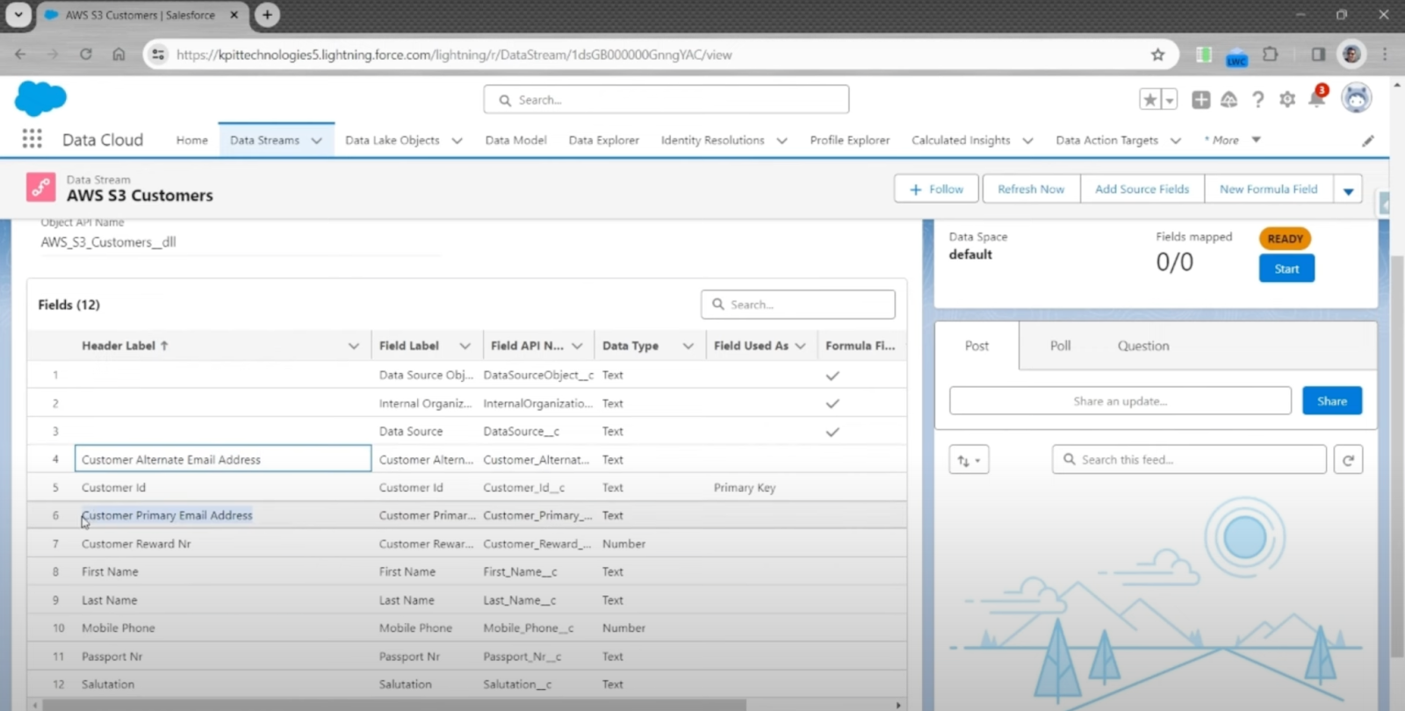This screenshot has height=711, width=1405.
Task: Open Header Label column menu chevron
Action: 354,346
